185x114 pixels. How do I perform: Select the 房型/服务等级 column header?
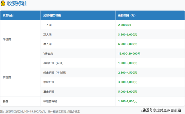pyautogui.click(x=52, y=15)
